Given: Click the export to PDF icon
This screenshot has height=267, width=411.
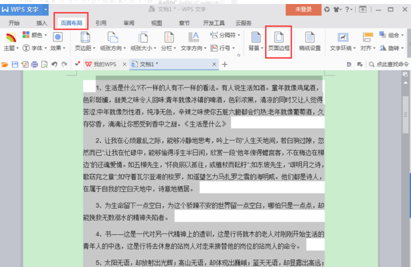Looking at the screenshot, I should point(25,64).
